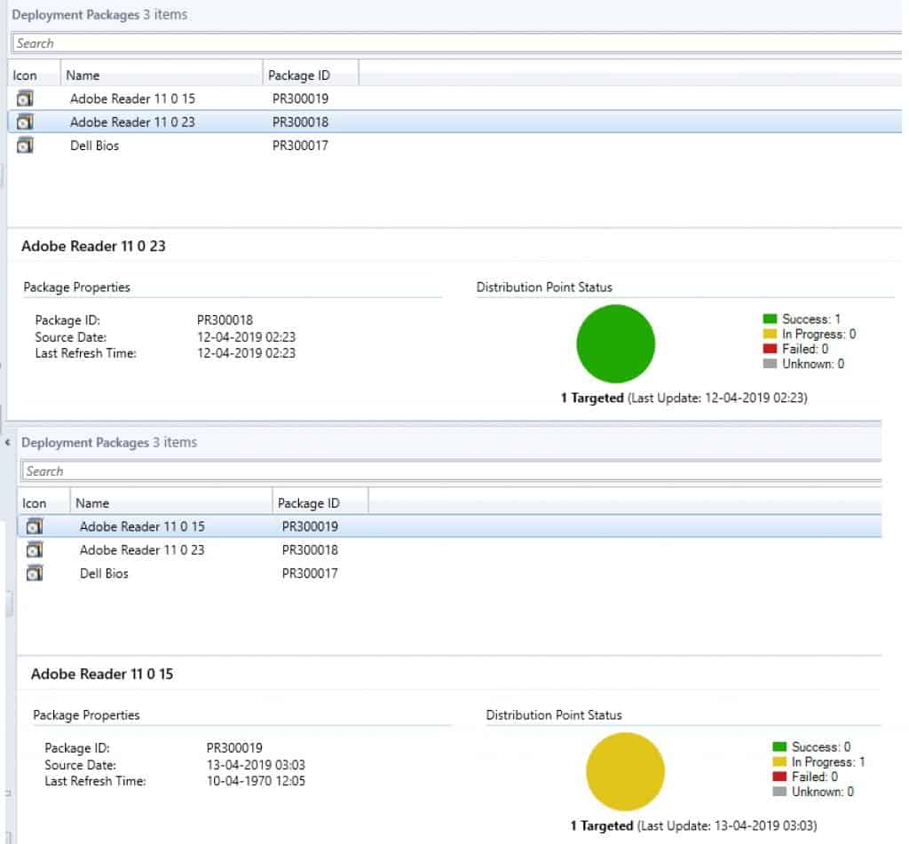Screen dimensions: 909x844
Task: Sort by Icon column in bottom list
Action: click(43, 503)
